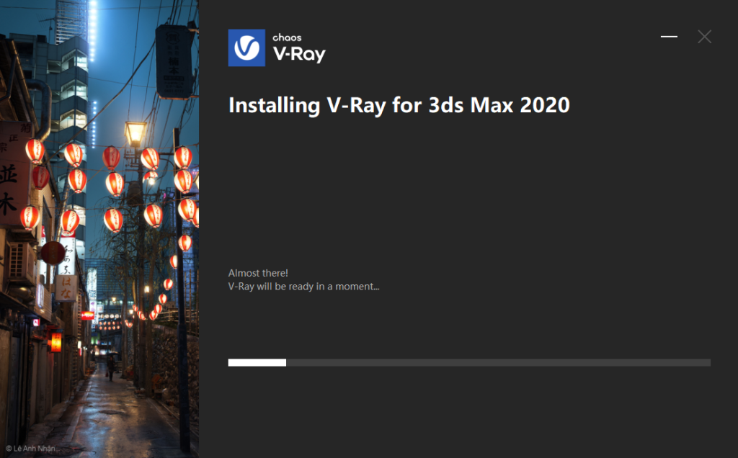
Task: Minimize the V-Ray installer window
Action: 669,37
